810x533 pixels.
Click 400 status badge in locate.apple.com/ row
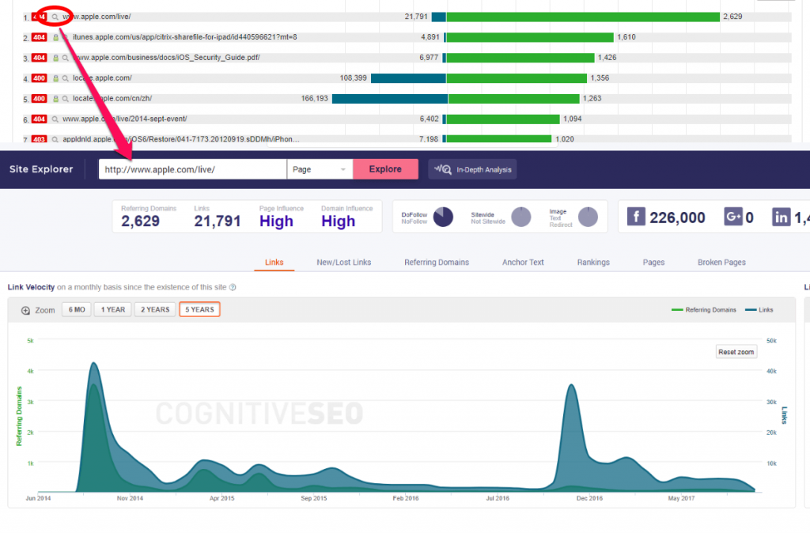point(40,78)
